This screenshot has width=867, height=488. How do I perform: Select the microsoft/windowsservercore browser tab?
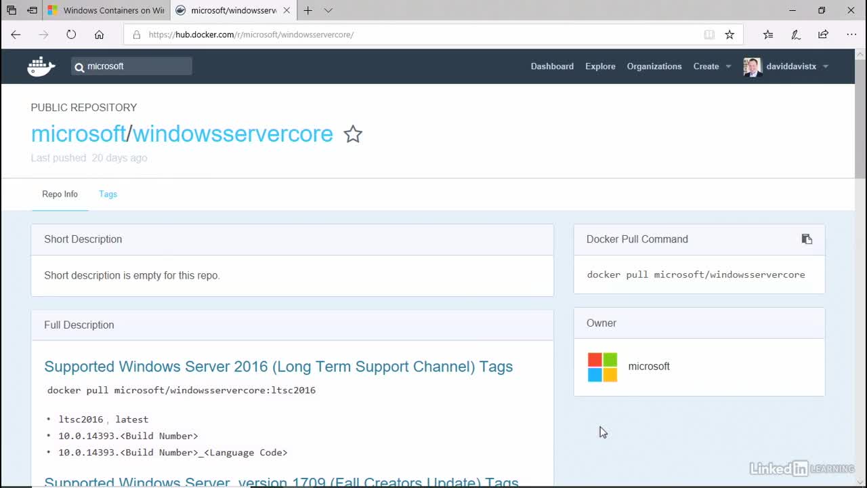(232, 10)
